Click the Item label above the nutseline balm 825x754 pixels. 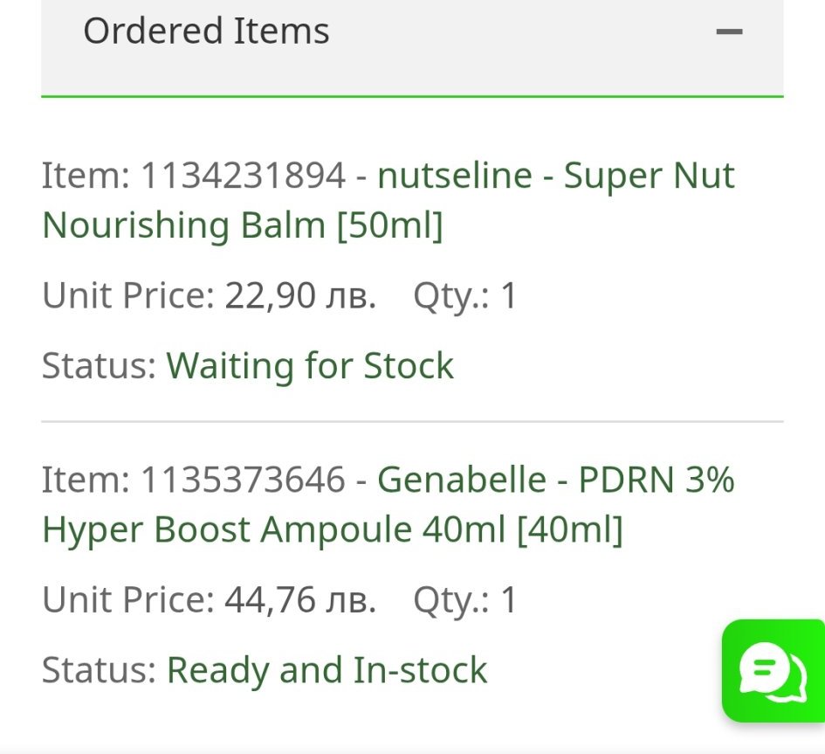[85, 176]
